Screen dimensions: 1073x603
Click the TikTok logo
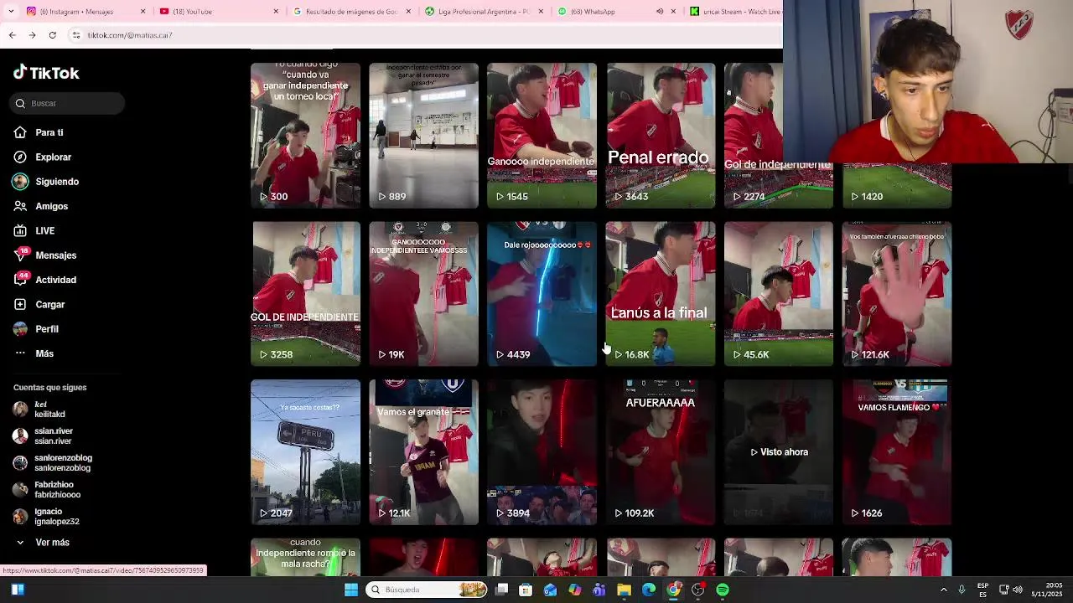coord(46,73)
